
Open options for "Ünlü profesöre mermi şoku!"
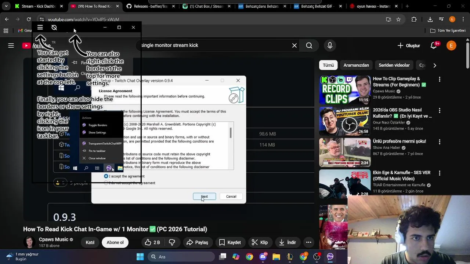click(440, 142)
